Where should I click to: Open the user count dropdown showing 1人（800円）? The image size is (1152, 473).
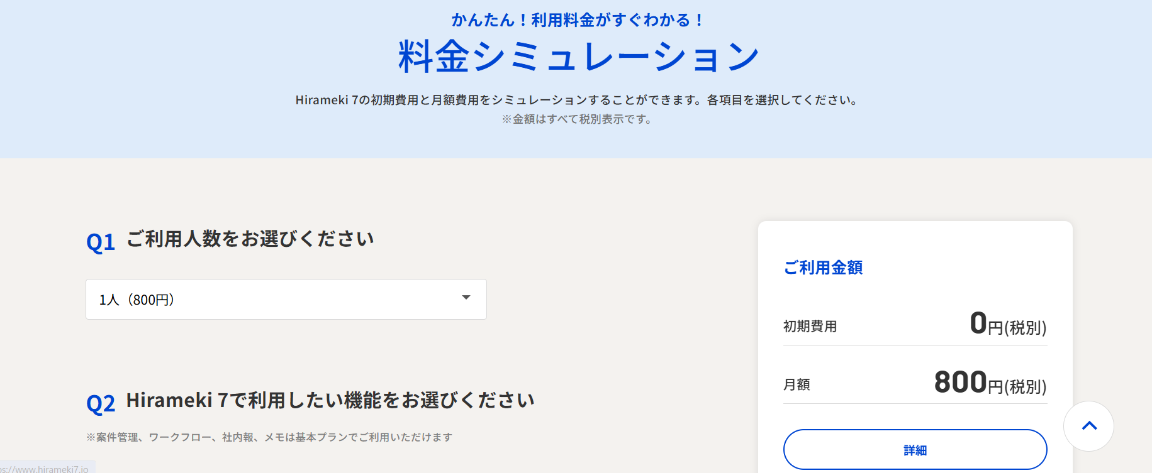286,299
